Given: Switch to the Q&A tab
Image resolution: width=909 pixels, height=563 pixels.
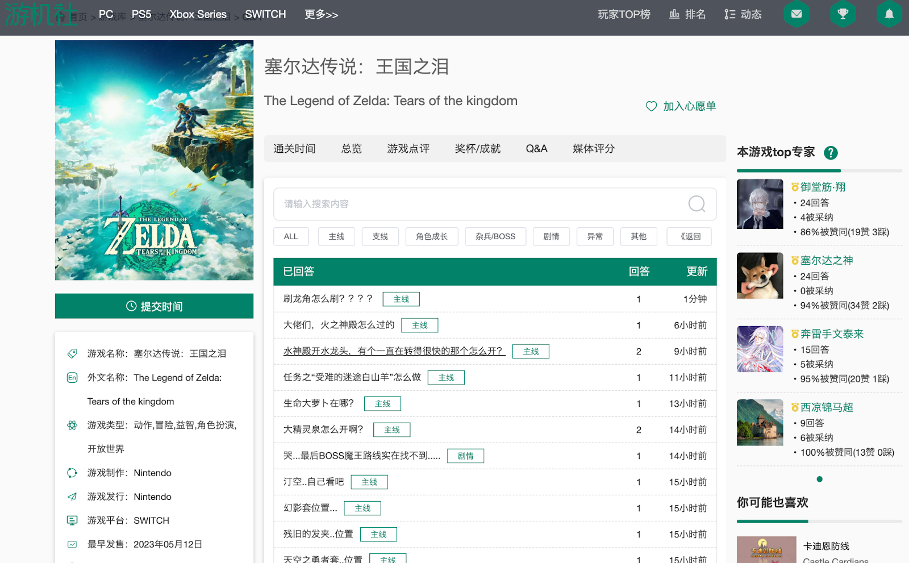Looking at the screenshot, I should point(536,149).
